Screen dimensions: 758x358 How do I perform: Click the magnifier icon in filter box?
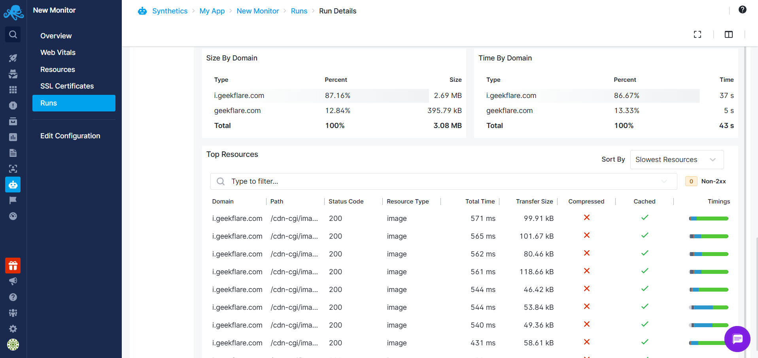pos(221,181)
